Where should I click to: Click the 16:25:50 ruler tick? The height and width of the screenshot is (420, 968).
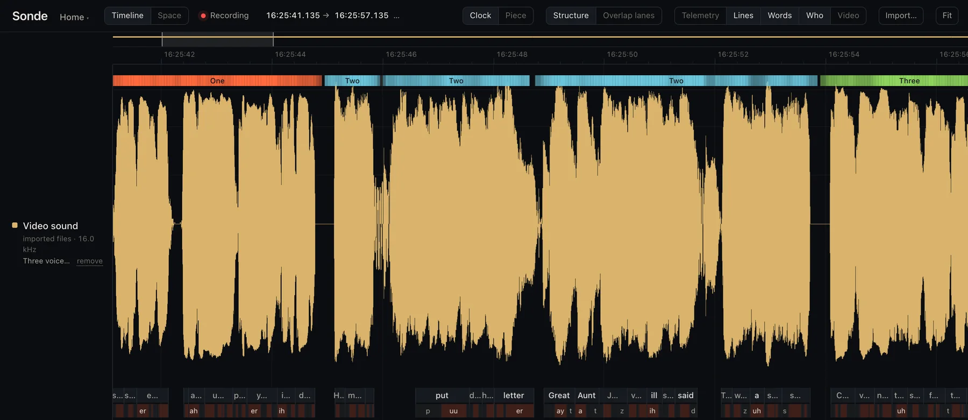coord(622,54)
